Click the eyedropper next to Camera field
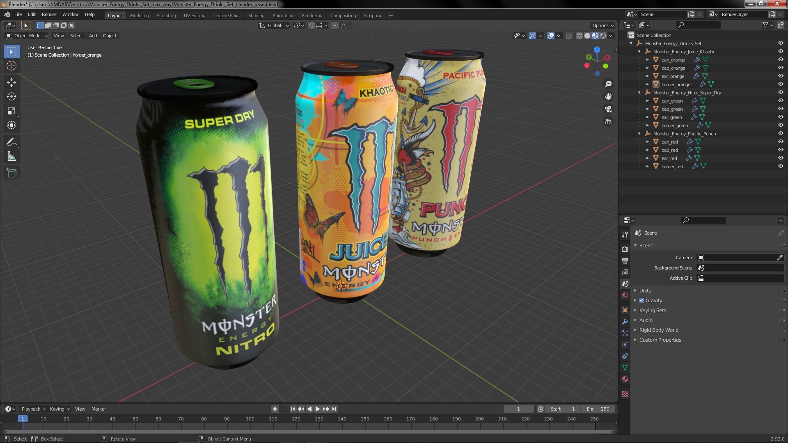Viewport: 788px width, 443px height. coord(780,258)
